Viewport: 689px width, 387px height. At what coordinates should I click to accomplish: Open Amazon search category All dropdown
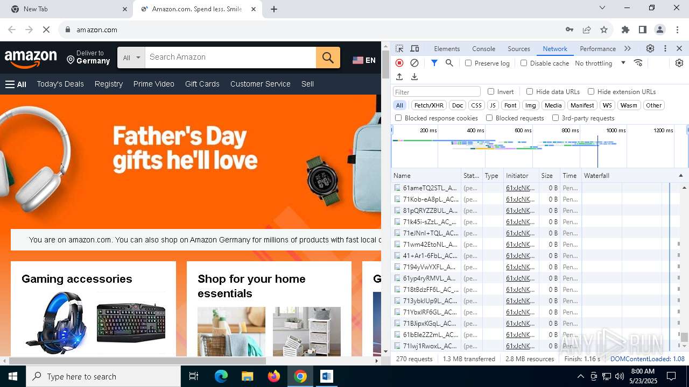131,58
